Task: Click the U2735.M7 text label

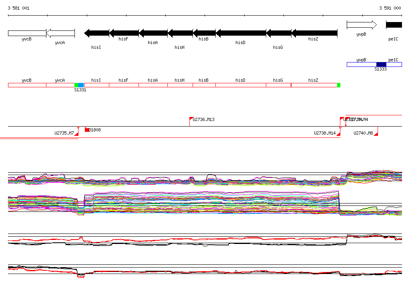Action: coord(64,133)
